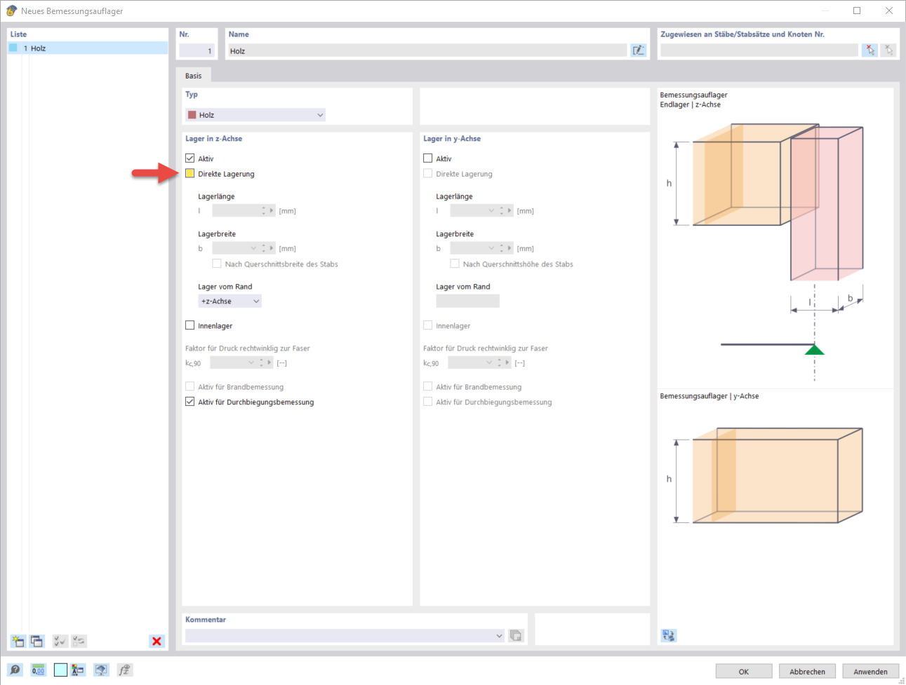Uncheck Aktiv under Lager in z-Achse
Viewport: 906px width, 685px height.
(189, 158)
